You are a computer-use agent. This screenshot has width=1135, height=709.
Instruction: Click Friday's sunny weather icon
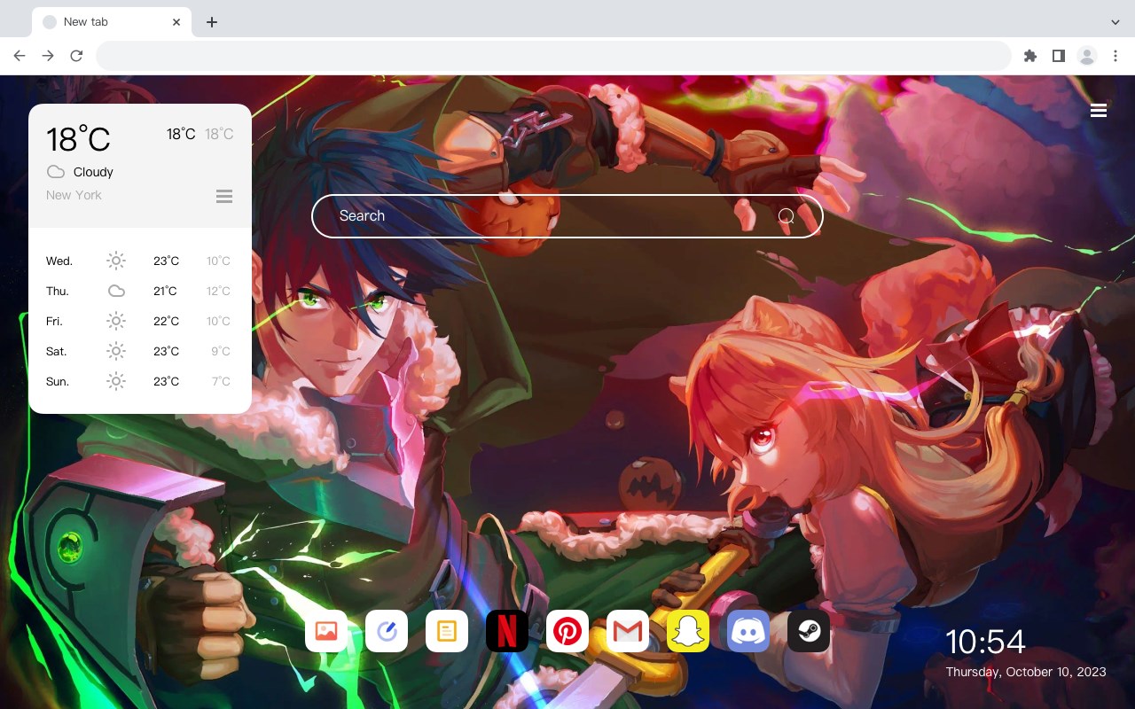[116, 321]
